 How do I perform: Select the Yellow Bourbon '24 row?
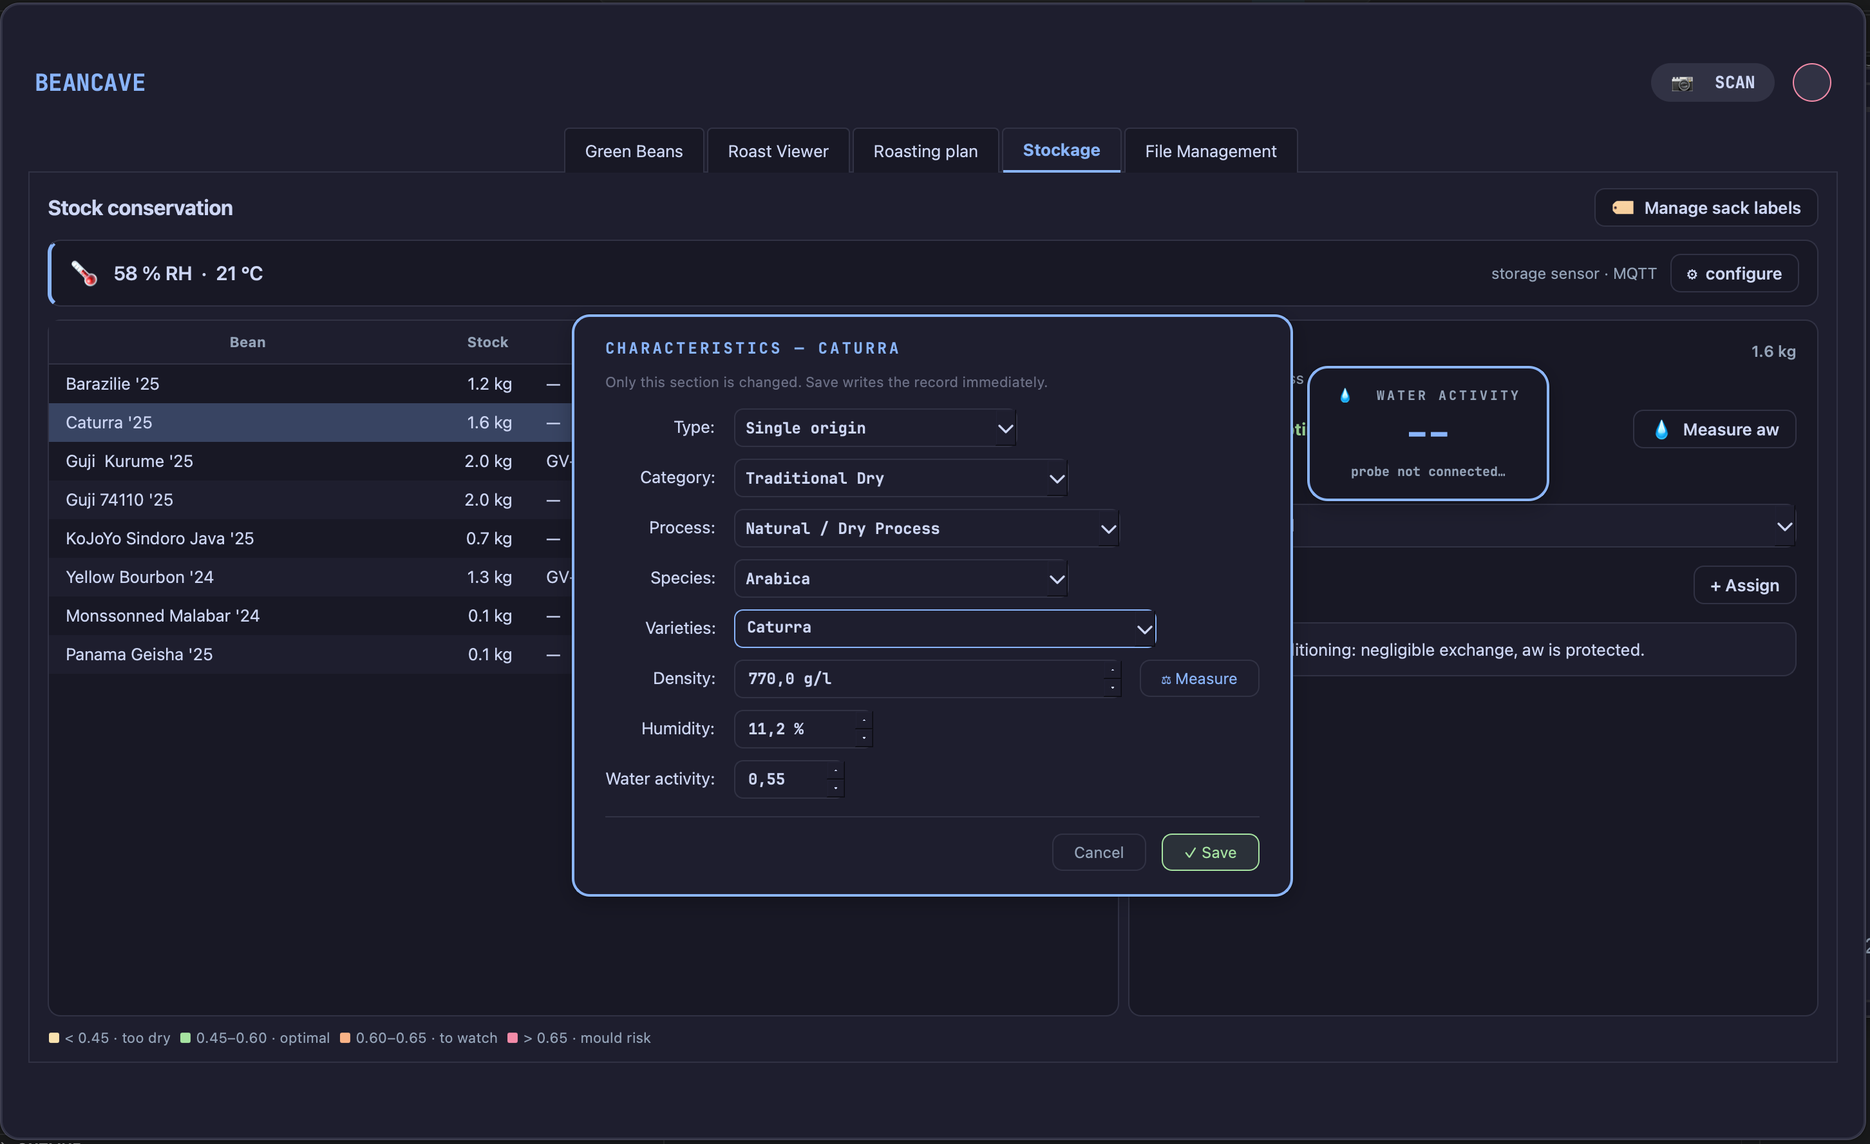311,578
